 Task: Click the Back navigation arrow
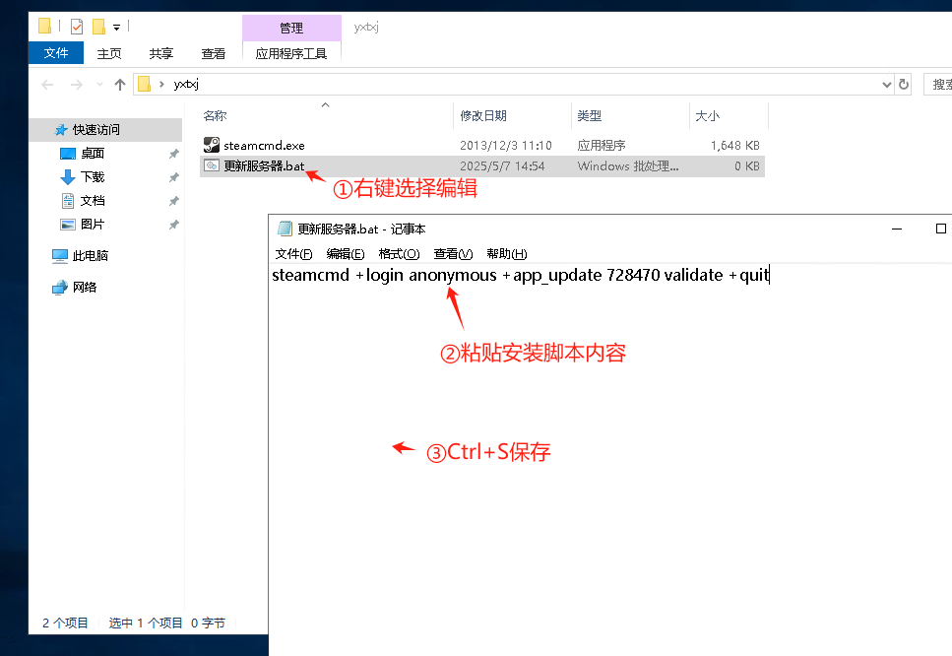point(47,85)
